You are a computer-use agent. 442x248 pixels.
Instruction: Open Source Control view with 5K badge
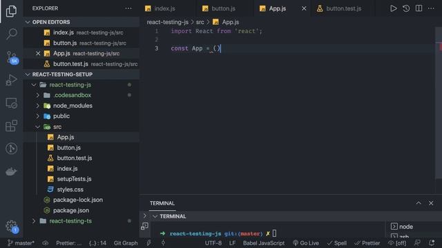click(12, 57)
